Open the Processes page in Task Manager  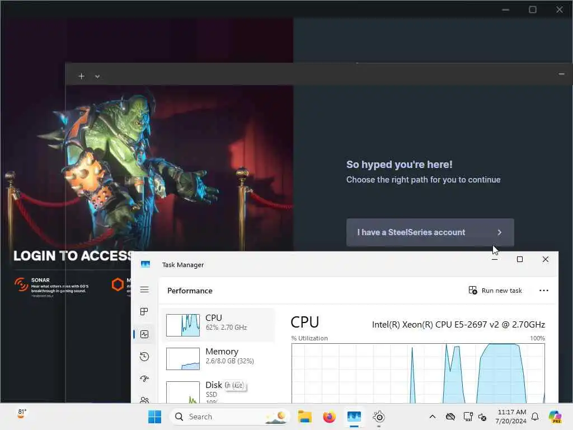pos(144,311)
